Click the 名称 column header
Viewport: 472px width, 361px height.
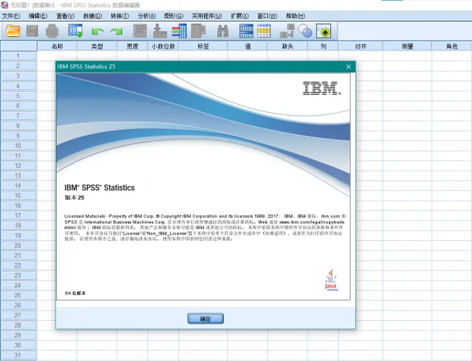coord(57,46)
